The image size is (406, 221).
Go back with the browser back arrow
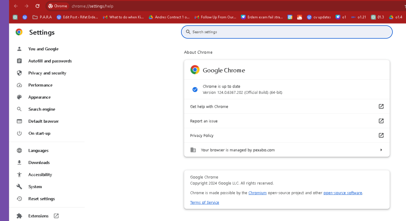pos(16,6)
